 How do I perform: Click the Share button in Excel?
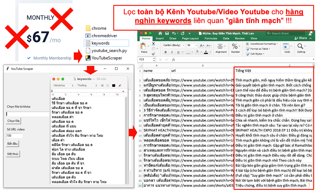[301, 38]
